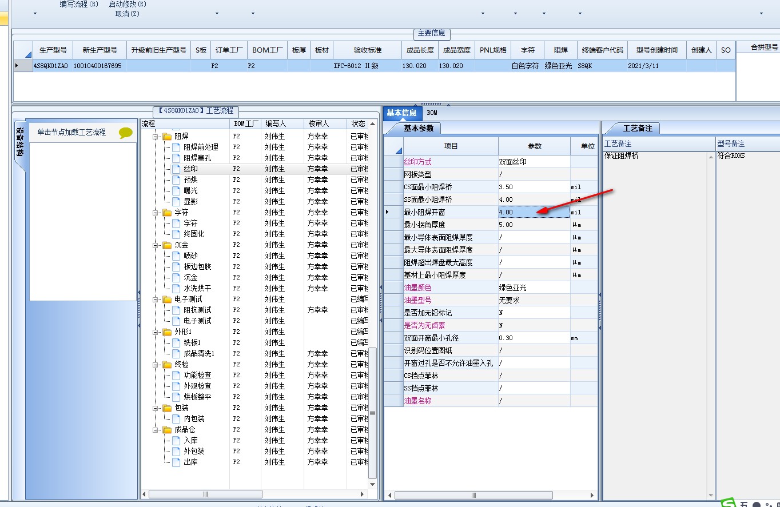Screen dimensions: 780x507
Task: Select the 基本参数 tab
Action: click(419, 128)
